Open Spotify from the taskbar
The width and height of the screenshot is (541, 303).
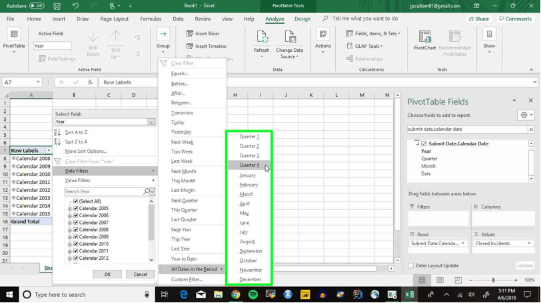253,295
